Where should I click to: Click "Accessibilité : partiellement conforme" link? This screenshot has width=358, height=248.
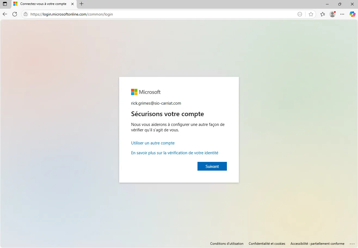pyautogui.click(x=317, y=244)
